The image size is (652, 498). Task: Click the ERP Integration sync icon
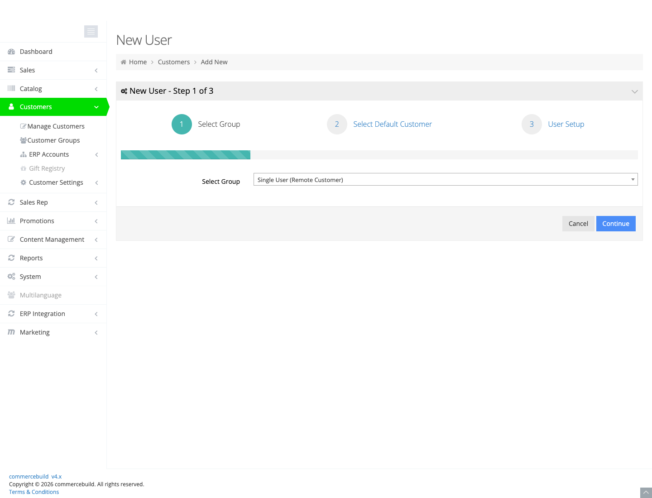[x=11, y=314]
